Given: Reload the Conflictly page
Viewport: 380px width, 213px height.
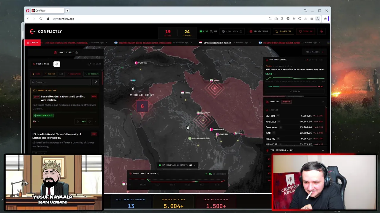Looking at the screenshot, I should tap(41, 19).
